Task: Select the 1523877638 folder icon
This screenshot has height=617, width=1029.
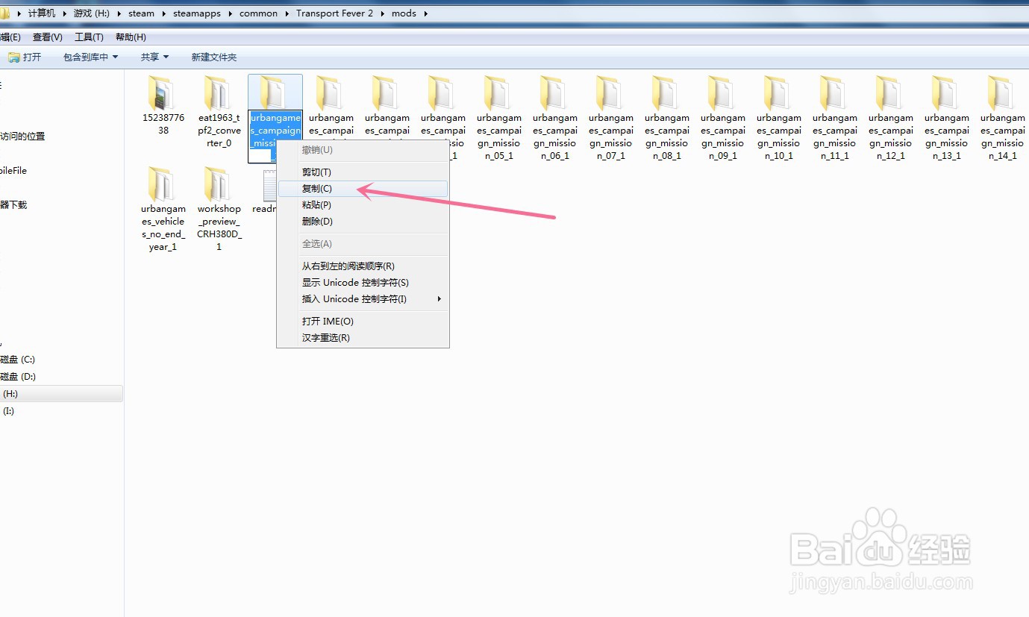Action: pos(162,93)
